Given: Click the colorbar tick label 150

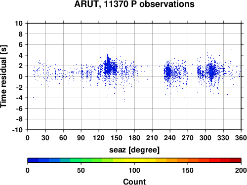Looking at the screenshot, I should 188,170.
